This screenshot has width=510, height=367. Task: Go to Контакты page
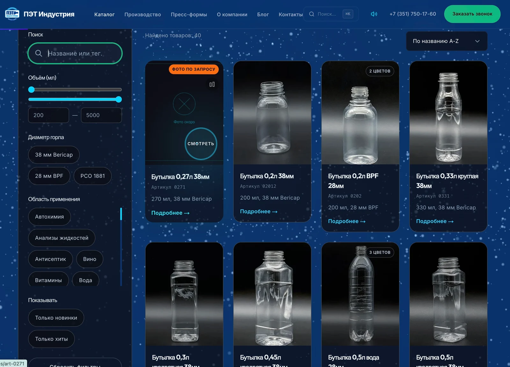tap(291, 14)
